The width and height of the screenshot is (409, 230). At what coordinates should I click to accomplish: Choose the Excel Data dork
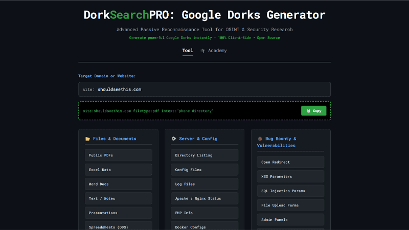tap(119, 170)
